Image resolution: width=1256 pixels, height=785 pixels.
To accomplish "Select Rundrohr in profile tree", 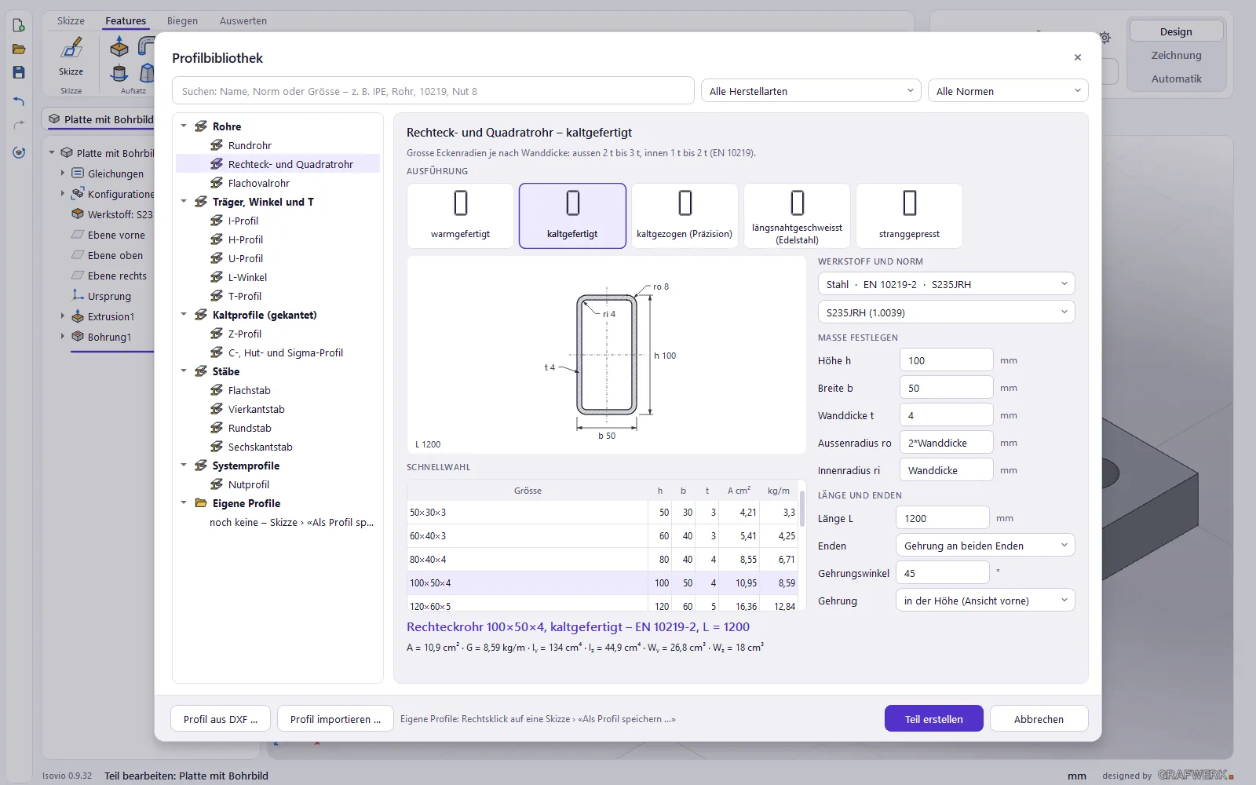I will [x=250, y=145].
